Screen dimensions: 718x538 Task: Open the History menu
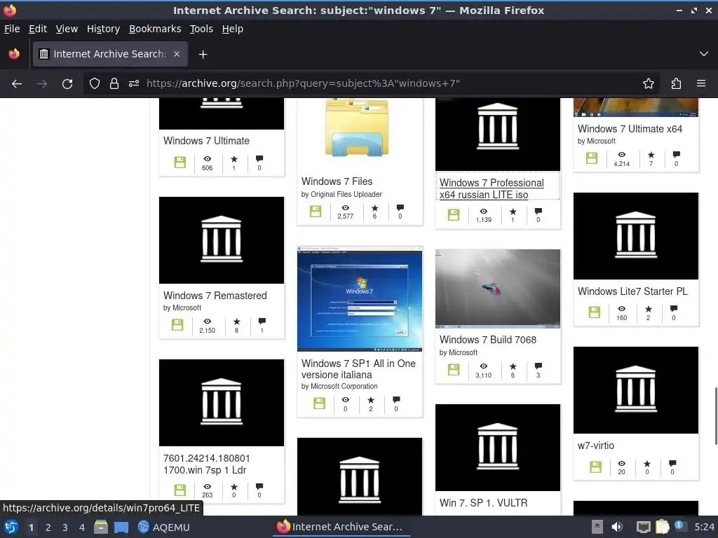pos(104,29)
